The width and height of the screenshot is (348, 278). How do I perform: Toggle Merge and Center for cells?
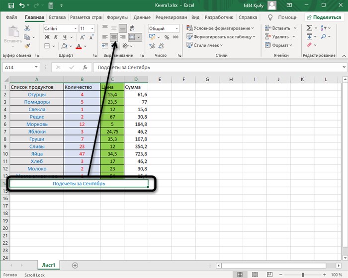coord(132,37)
